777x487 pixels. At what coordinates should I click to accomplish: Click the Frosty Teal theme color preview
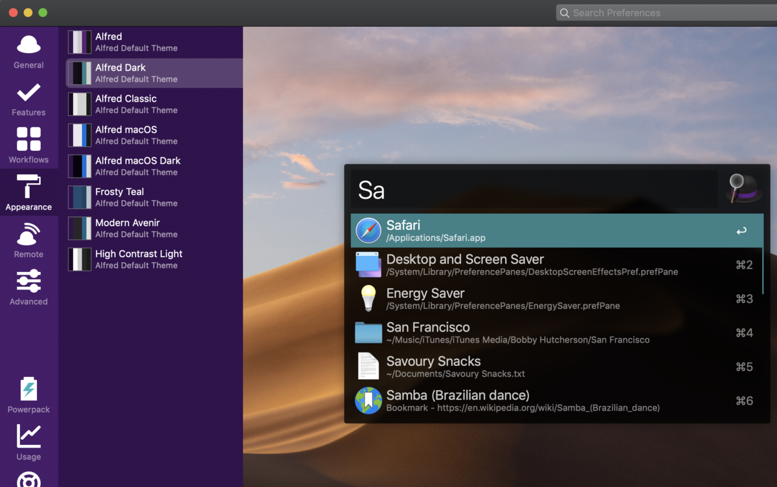[x=80, y=198]
